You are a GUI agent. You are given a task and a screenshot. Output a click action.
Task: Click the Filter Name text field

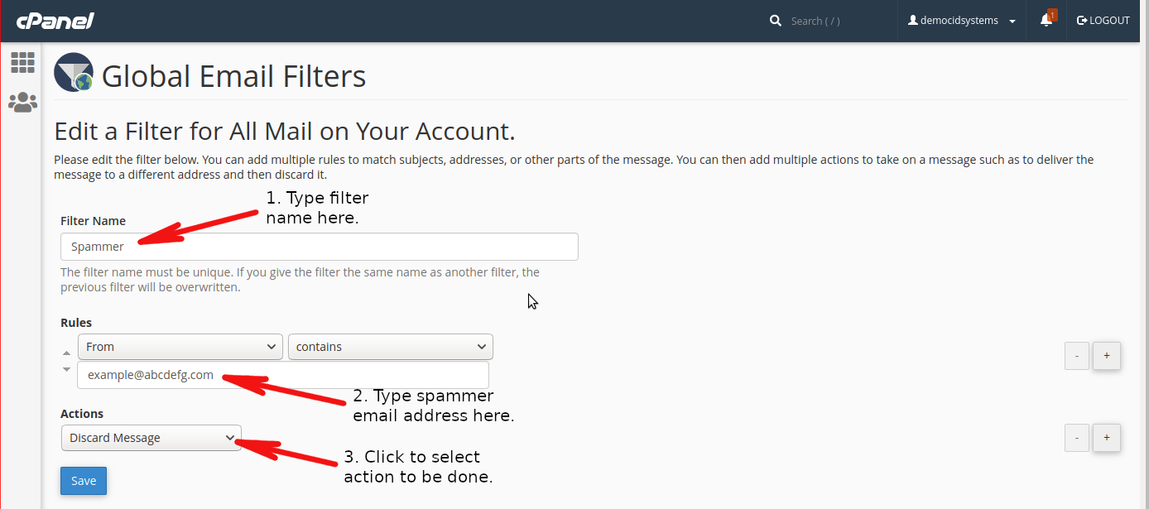pos(320,247)
